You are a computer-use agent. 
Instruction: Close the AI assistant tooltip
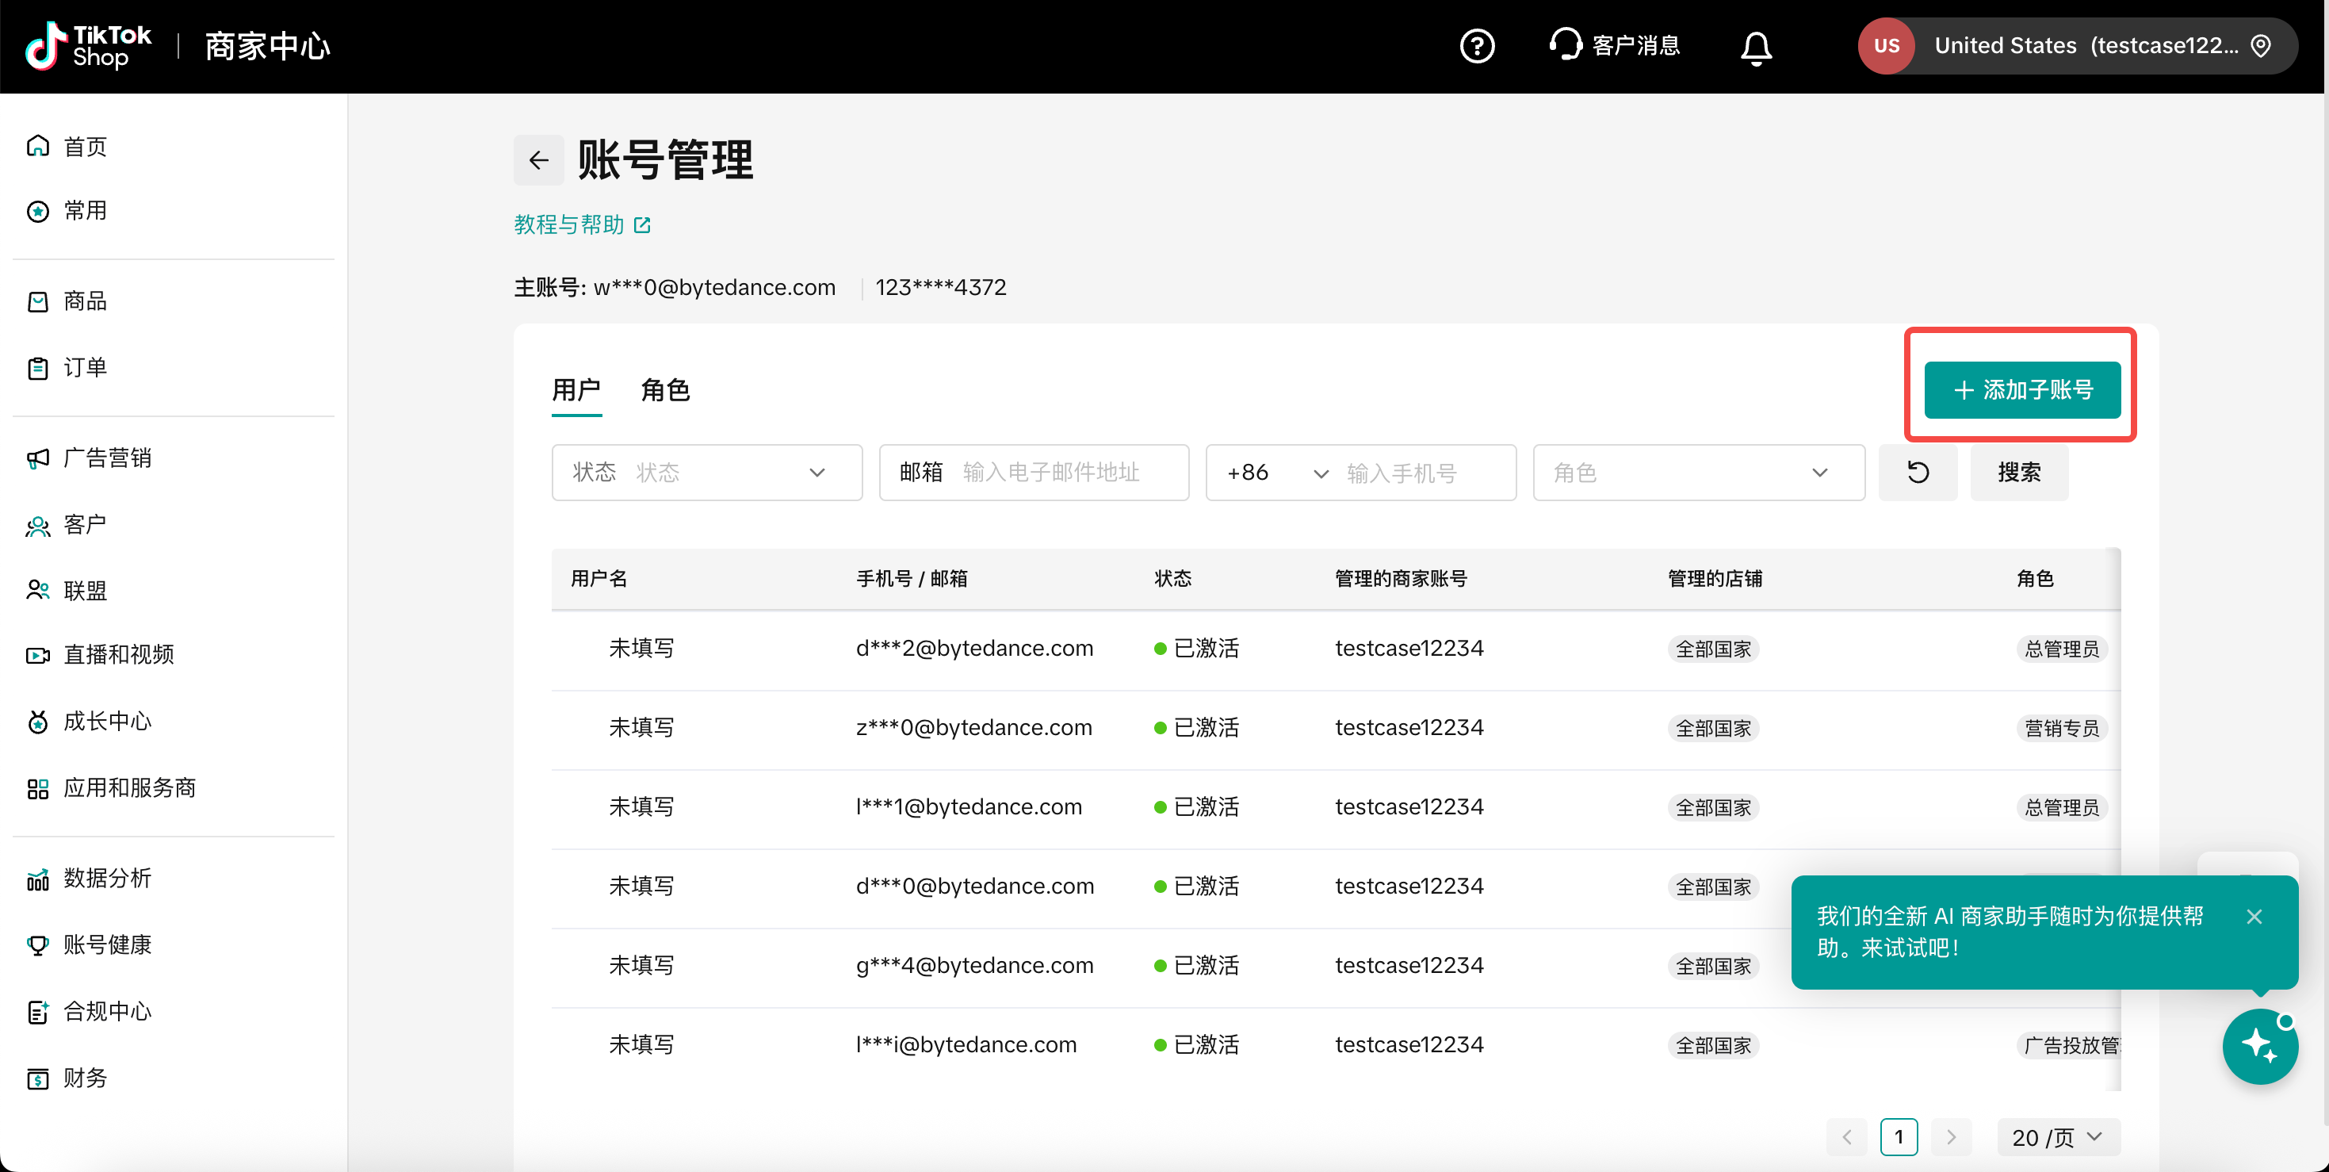(x=2254, y=916)
